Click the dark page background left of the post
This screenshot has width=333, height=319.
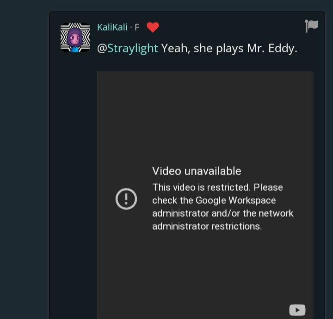tap(23, 162)
